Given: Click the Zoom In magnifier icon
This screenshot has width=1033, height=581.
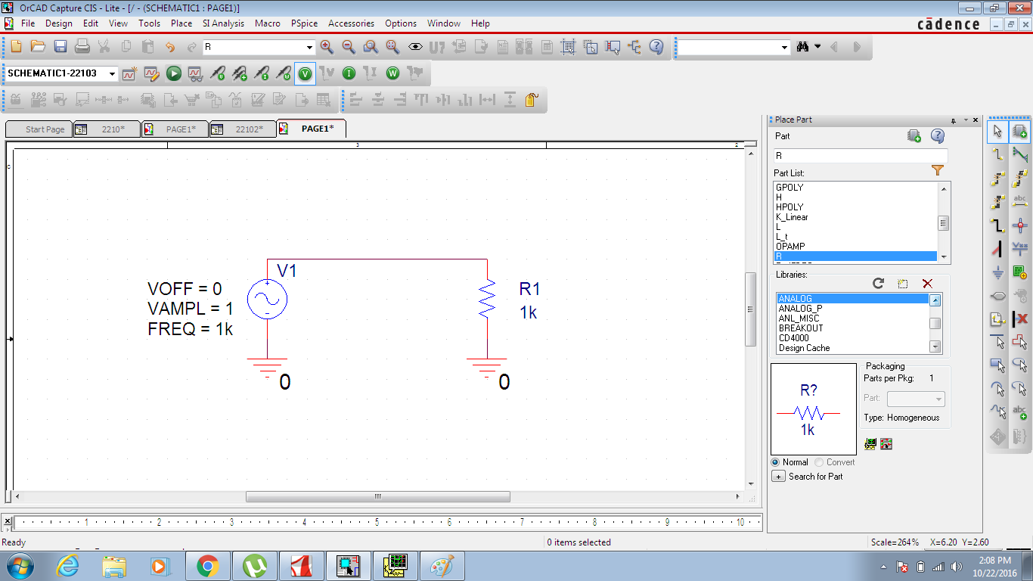Looking at the screenshot, I should pyautogui.click(x=327, y=47).
